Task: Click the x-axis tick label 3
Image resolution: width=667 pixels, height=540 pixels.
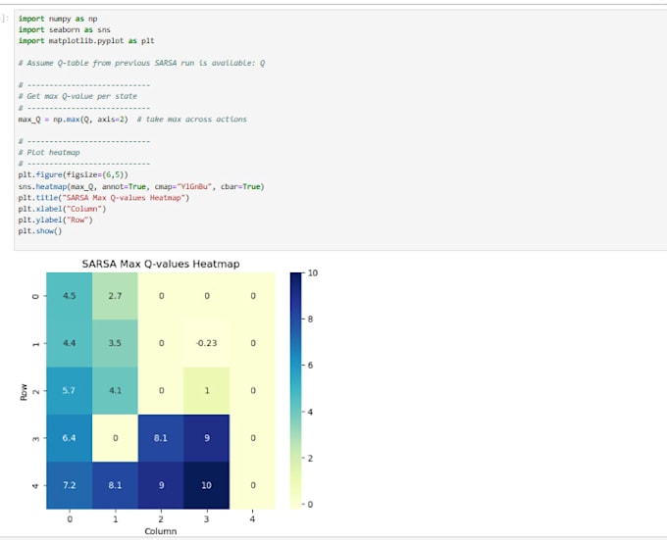Action: 206,519
